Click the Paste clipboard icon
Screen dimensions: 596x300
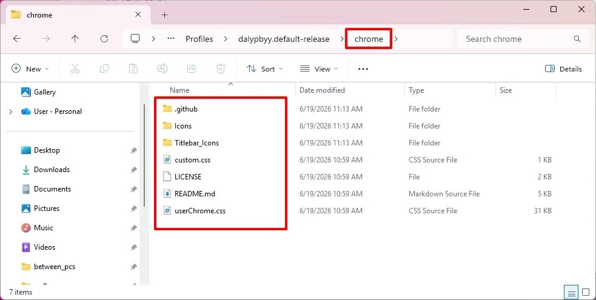133,68
